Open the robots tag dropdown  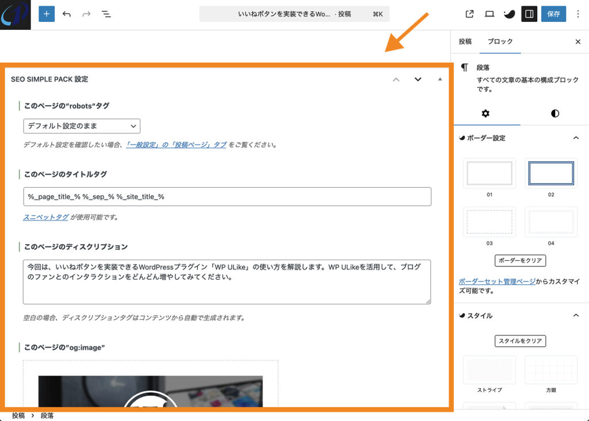[x=82, y=126]
